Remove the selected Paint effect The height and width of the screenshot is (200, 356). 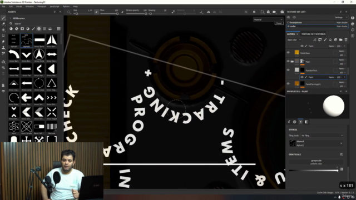click(x=344, y=77)
